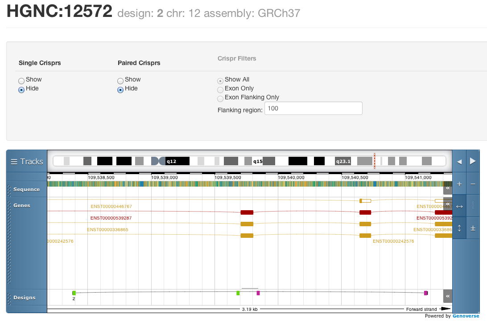Image resolution: width=487 pixels, height=322 pixels.
Task: Activate horizontal drag-scroll mode icon
Action: point(459,206)
